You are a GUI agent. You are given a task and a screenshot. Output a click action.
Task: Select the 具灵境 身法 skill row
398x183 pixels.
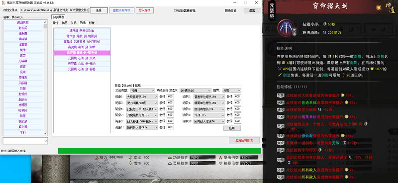(x=82, y=47)
